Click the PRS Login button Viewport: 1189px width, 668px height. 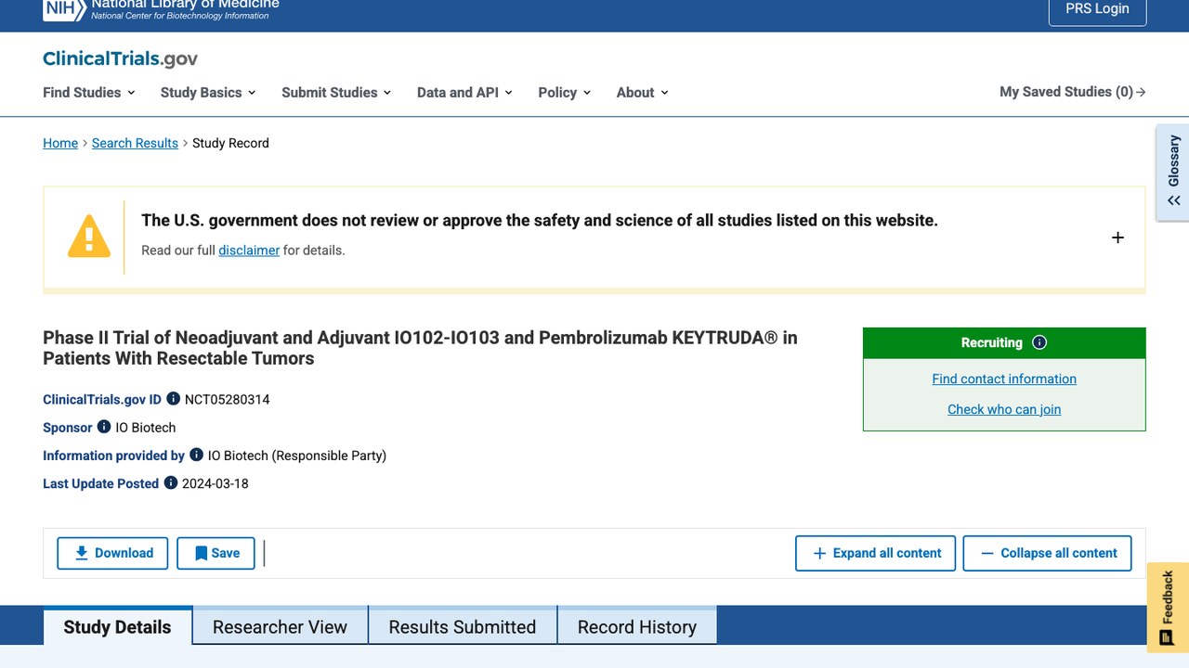click(x=1097, y=8)
